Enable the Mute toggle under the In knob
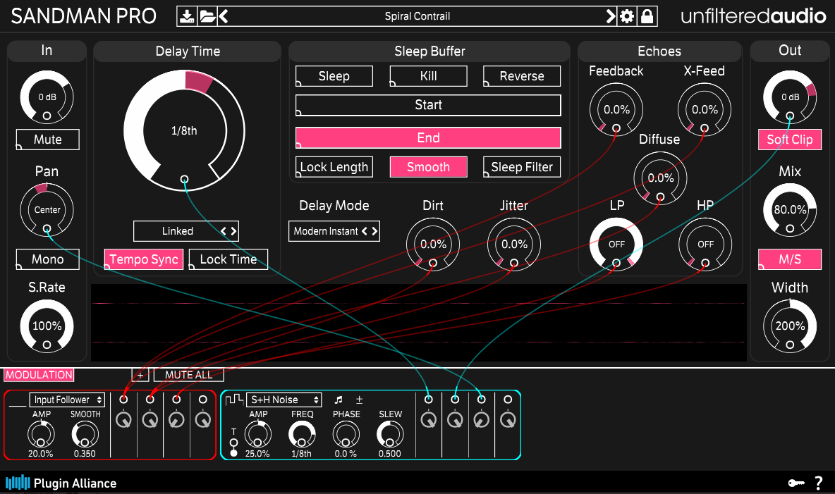This screenshot has height=494, width=835. point(47,140)
